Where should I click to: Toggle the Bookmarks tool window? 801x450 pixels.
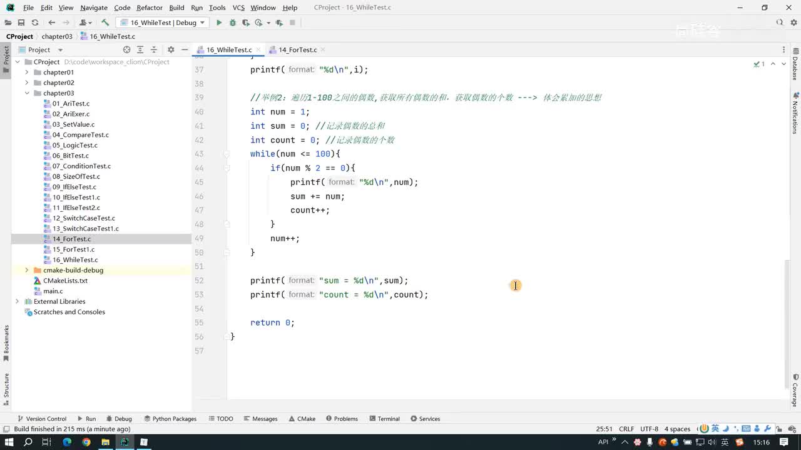(x=6, y=342)
